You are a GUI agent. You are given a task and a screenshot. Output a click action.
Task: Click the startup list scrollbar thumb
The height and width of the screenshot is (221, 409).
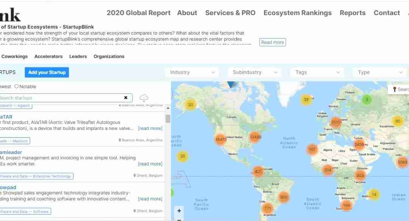(168, 118)
